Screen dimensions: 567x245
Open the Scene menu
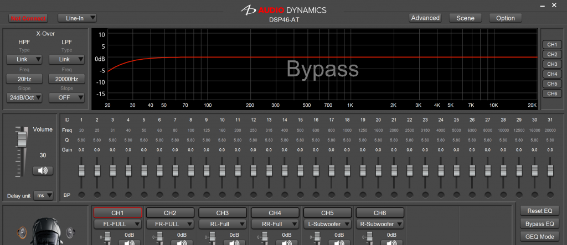click(465, 18)
